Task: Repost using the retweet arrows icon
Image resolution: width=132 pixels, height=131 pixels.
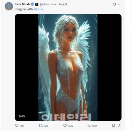Action: click(41, 126)
